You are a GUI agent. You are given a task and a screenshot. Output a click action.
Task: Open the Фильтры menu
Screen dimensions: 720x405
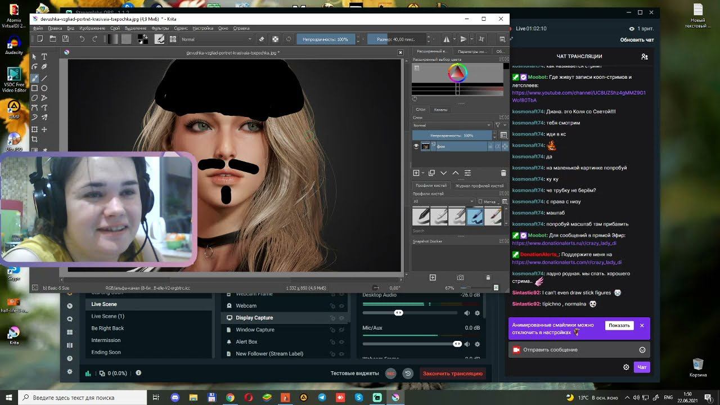(160, 28)
